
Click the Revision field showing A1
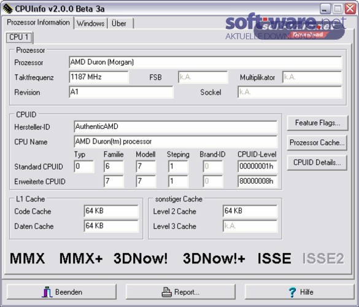pyautogui.click(x=121, y=92)
